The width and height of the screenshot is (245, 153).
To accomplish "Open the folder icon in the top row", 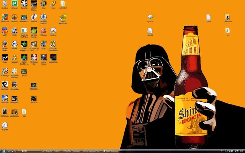I will click(x=63, y=3).
